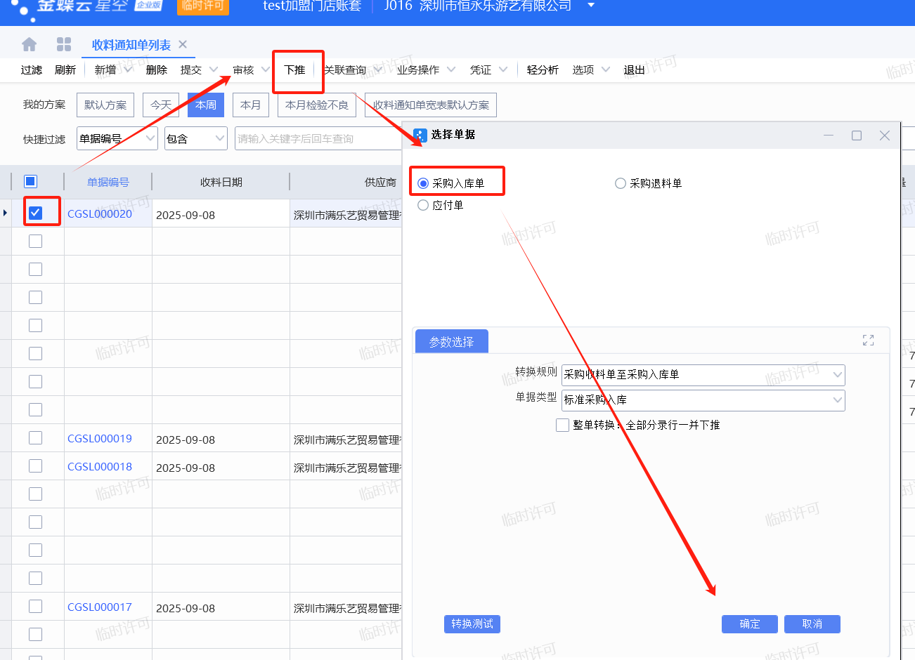Select the 采购退料单 radio option

point(621,183)
